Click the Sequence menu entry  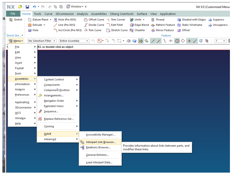pos(58,112)
